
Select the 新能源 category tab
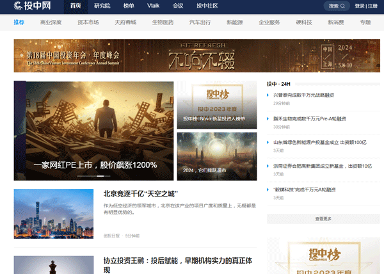pyautogui.click(x=235, y=22)
